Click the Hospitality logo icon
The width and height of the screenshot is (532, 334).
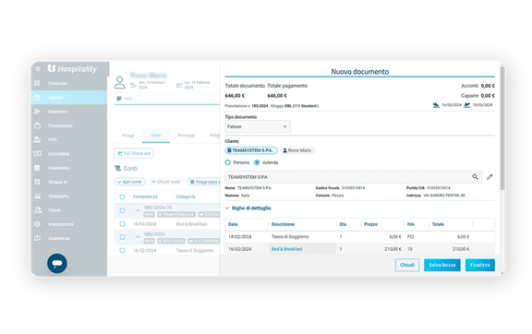(51, 68)
